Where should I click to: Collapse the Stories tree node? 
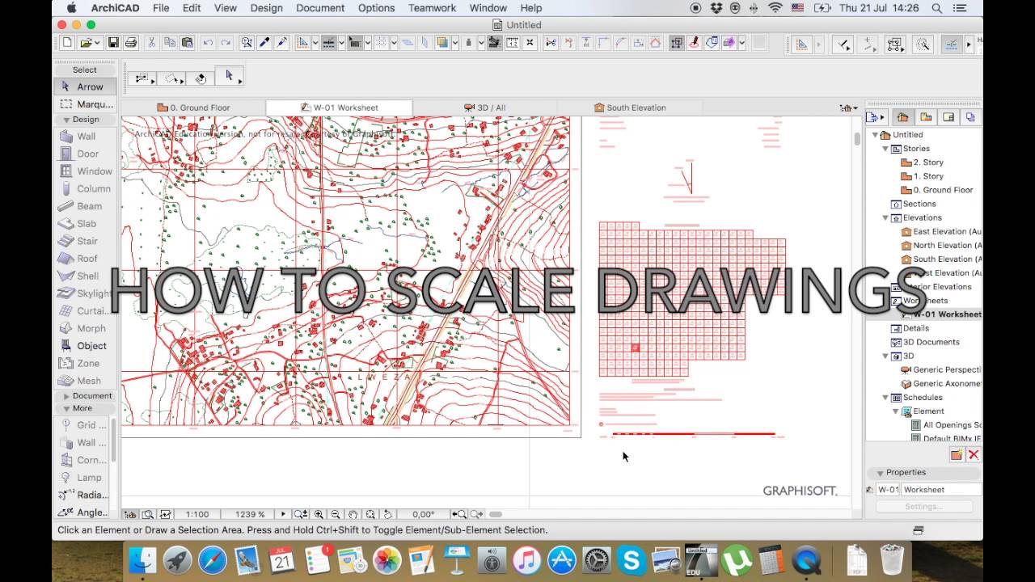885,149
